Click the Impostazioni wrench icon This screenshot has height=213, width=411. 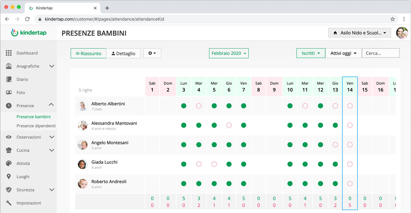coord(9,203)
